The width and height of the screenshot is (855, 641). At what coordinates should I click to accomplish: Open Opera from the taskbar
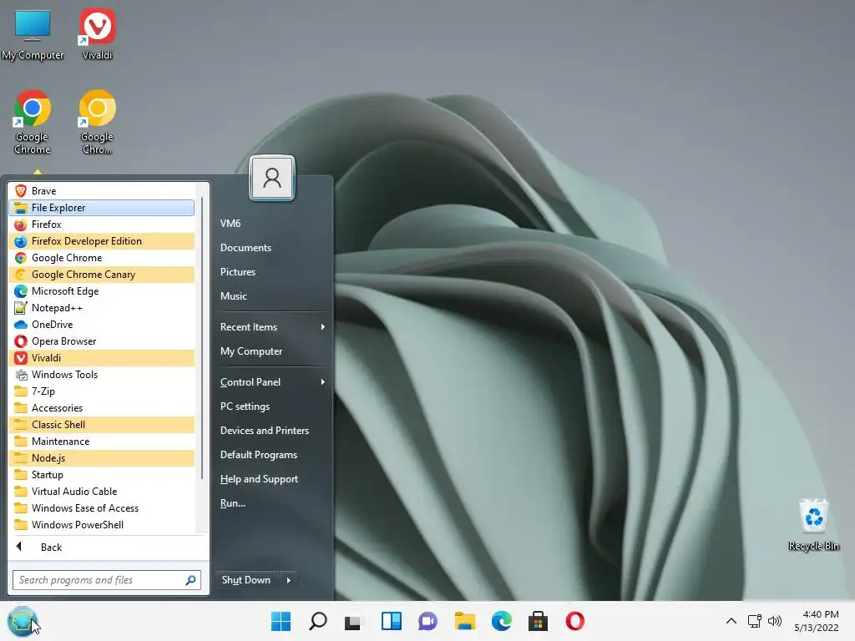(x=574, y=621)
